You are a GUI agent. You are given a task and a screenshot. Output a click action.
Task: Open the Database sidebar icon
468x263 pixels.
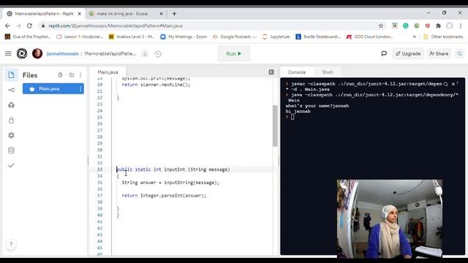tap(11, 150)
